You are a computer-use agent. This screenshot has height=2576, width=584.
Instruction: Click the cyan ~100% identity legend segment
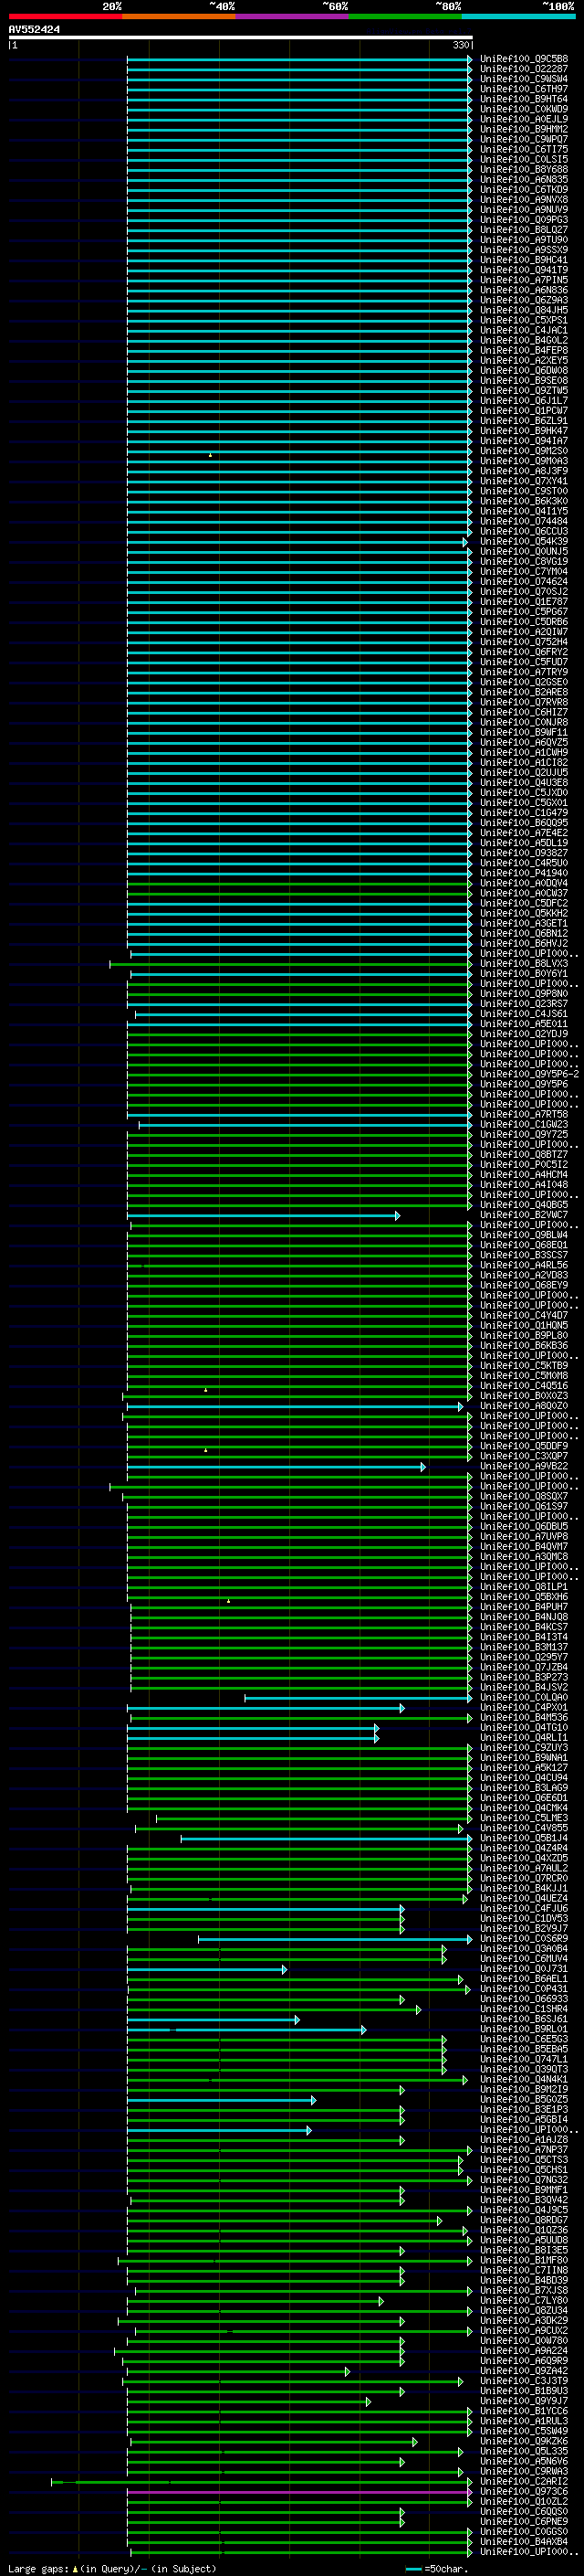tap(518, 16)
